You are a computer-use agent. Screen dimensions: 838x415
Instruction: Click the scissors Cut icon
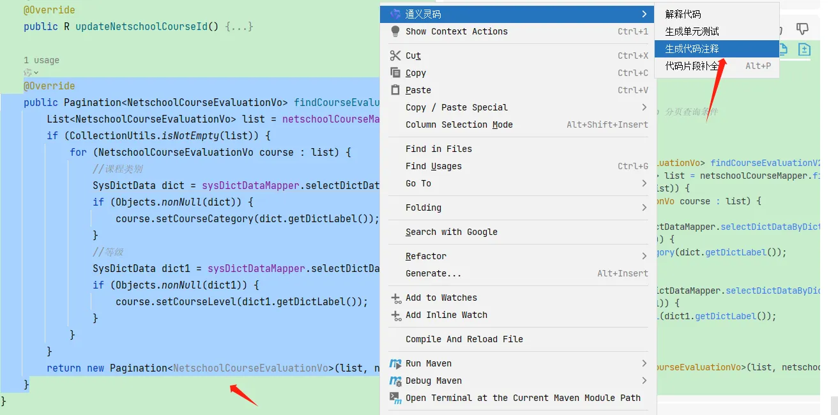(x=395, y=56)
